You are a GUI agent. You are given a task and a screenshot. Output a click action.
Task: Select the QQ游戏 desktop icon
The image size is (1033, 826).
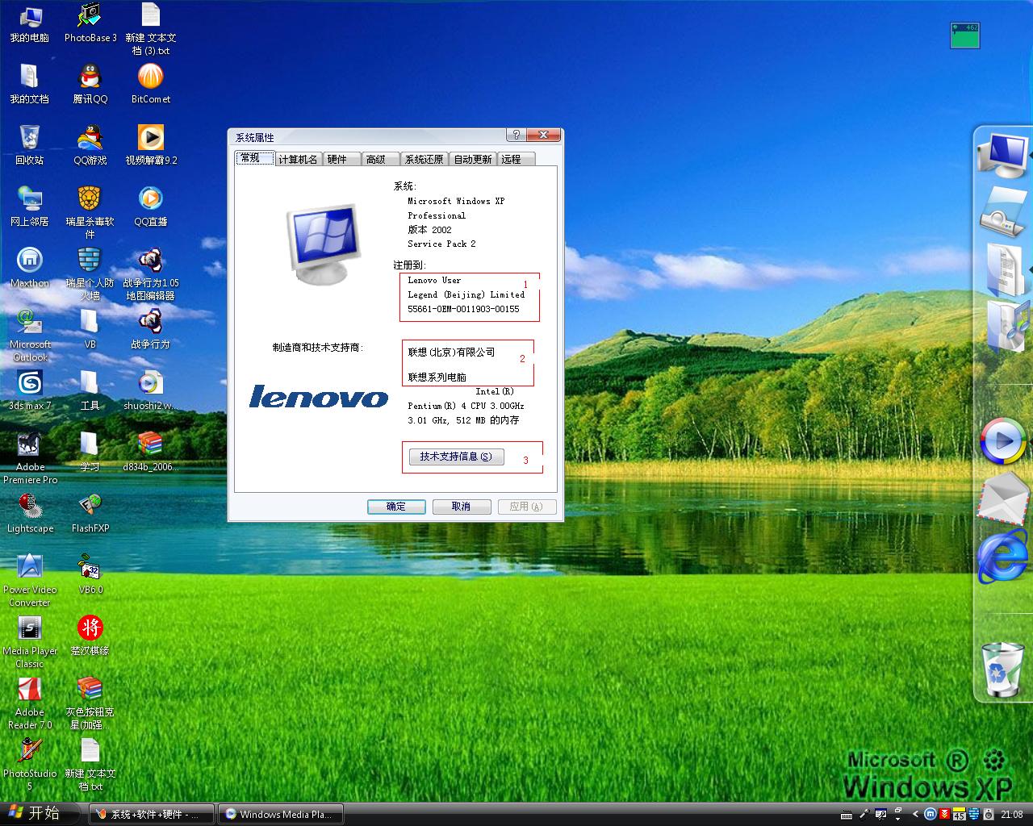point(90,145)
